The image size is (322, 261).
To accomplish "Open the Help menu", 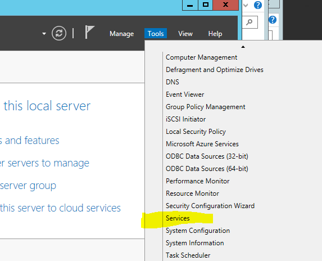I will [215, 34].
